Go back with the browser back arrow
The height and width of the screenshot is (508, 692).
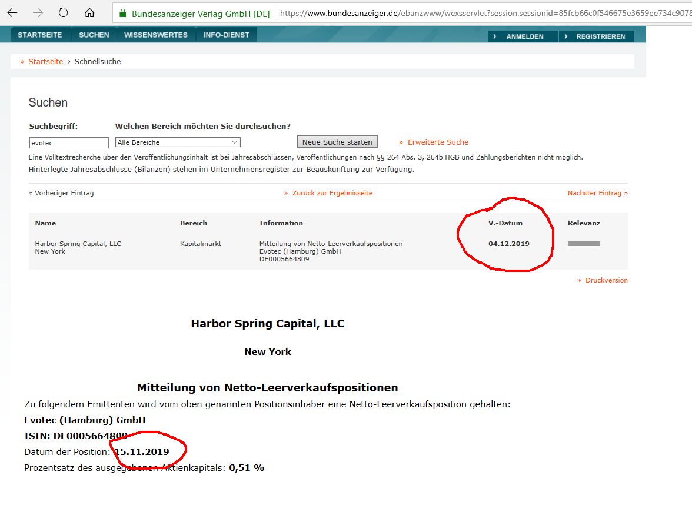12,13
